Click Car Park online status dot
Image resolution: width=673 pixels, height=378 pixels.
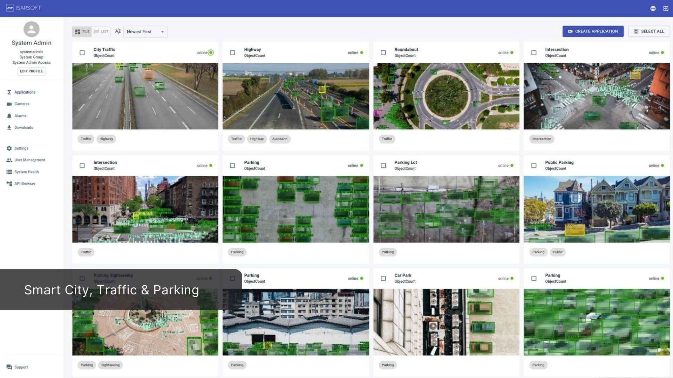click(512, 279)
